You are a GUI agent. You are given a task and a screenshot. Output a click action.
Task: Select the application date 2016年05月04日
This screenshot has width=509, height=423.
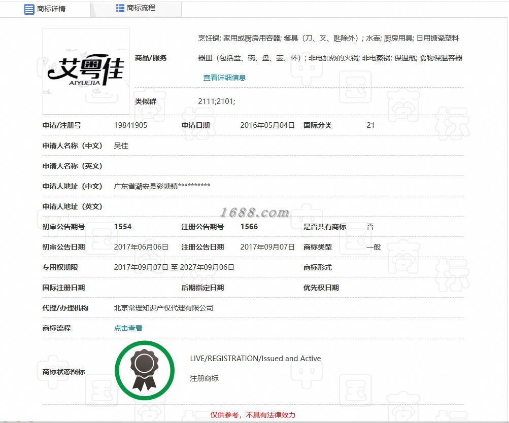pyautogui.click(x=267, y=125)
